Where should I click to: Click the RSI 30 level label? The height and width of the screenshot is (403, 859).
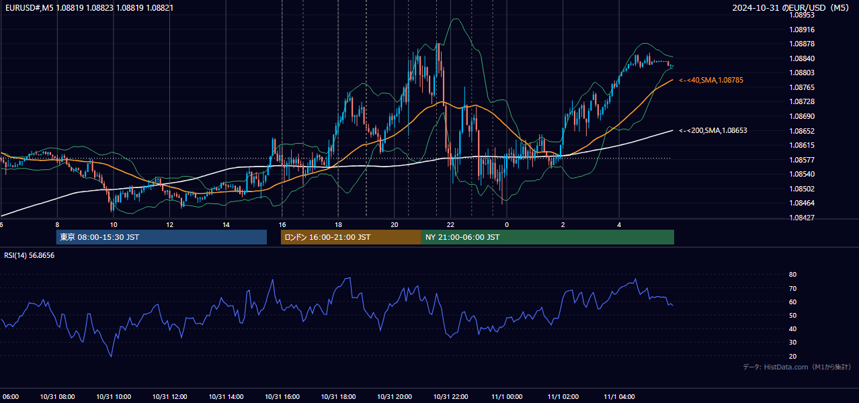tap(792, 343)
